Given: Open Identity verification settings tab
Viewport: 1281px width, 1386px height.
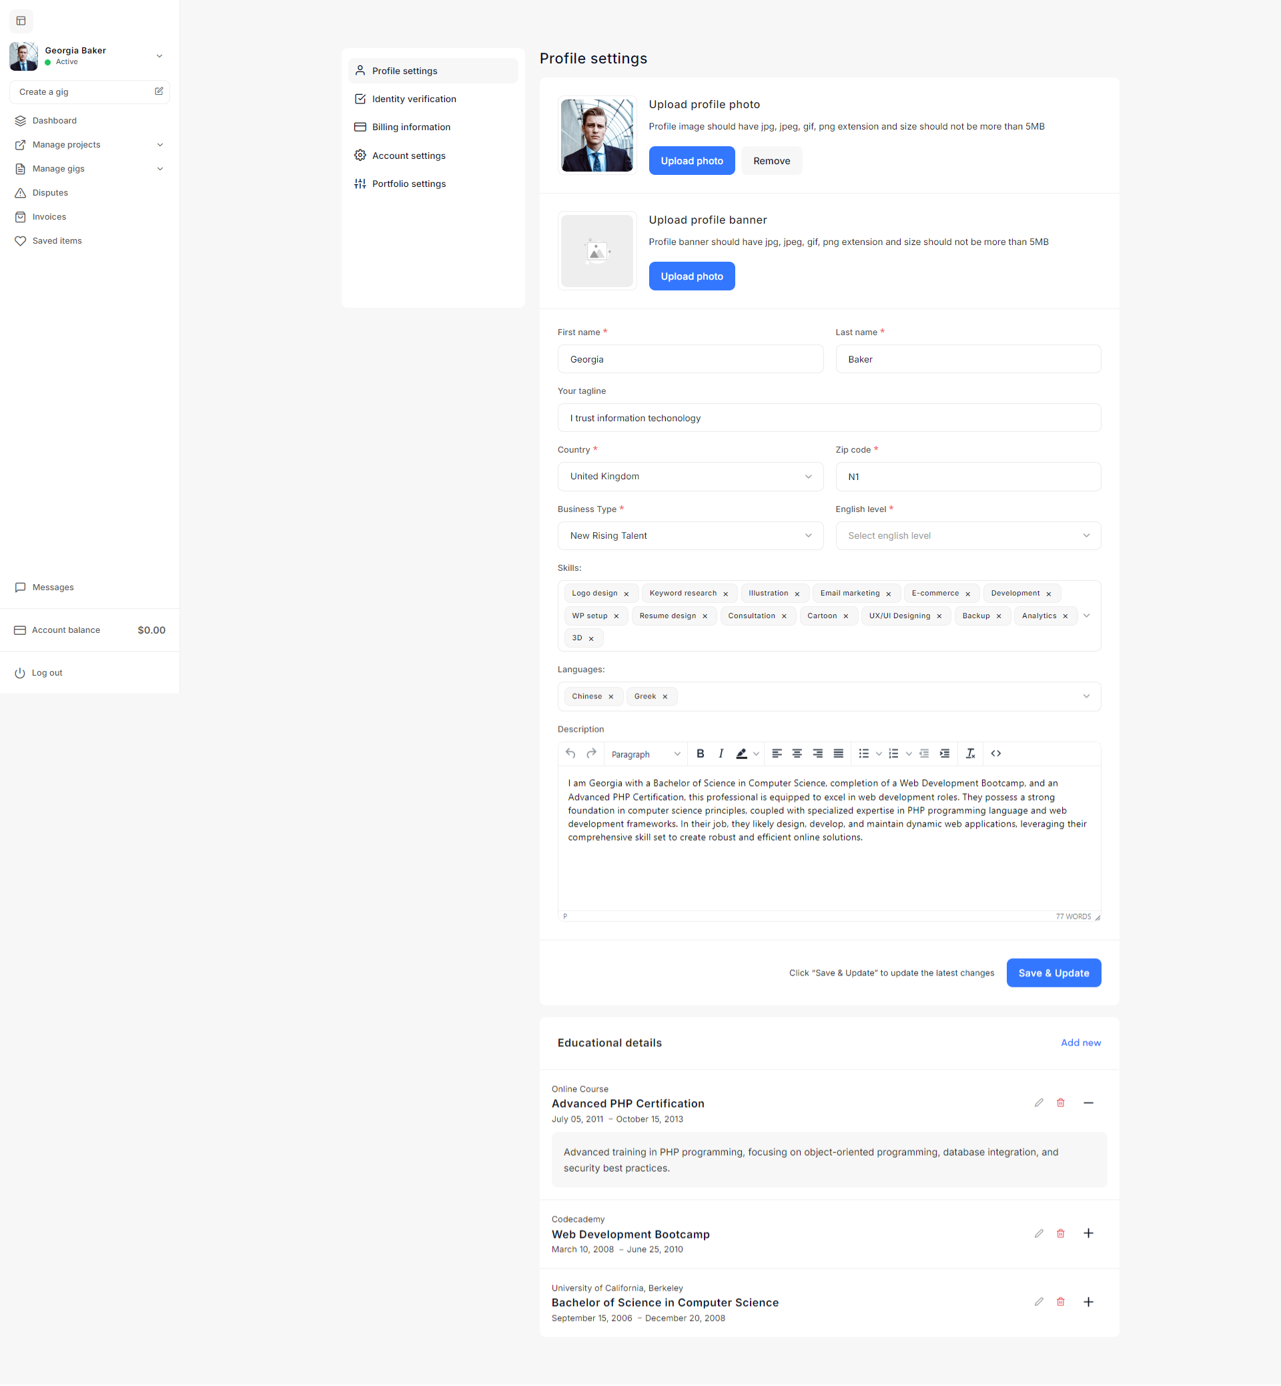Looking at the screenshot, I should pyautogui.click(x=414, y=99).
